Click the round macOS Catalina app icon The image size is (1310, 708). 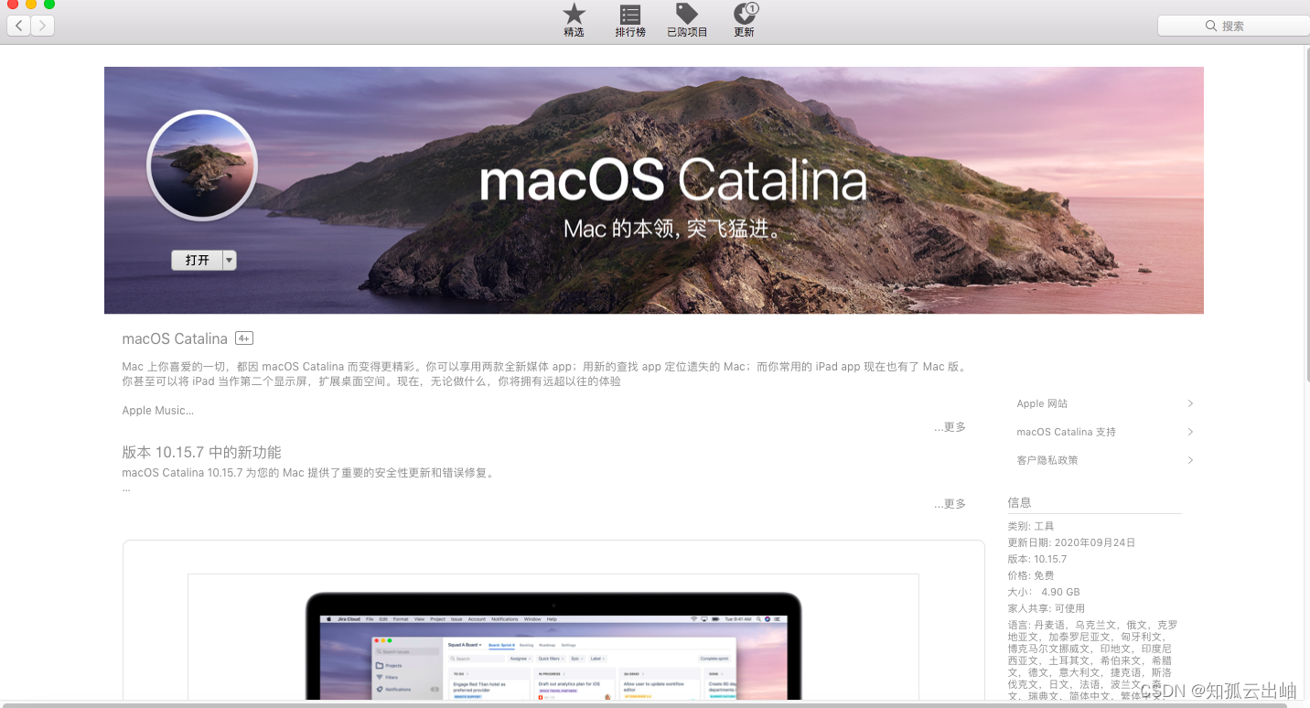(x=202, y=166)
